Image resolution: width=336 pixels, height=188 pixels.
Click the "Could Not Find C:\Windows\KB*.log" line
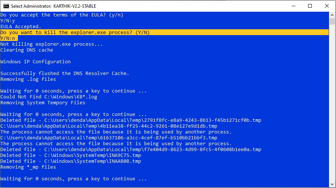pos(49,97)
